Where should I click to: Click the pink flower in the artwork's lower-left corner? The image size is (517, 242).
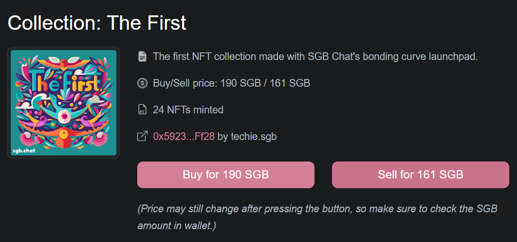pos(26,140)
